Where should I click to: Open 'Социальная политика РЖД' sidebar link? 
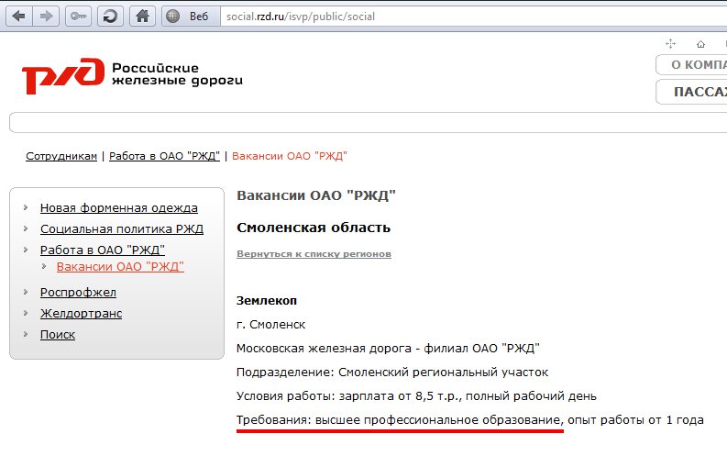tap(122, 228)
